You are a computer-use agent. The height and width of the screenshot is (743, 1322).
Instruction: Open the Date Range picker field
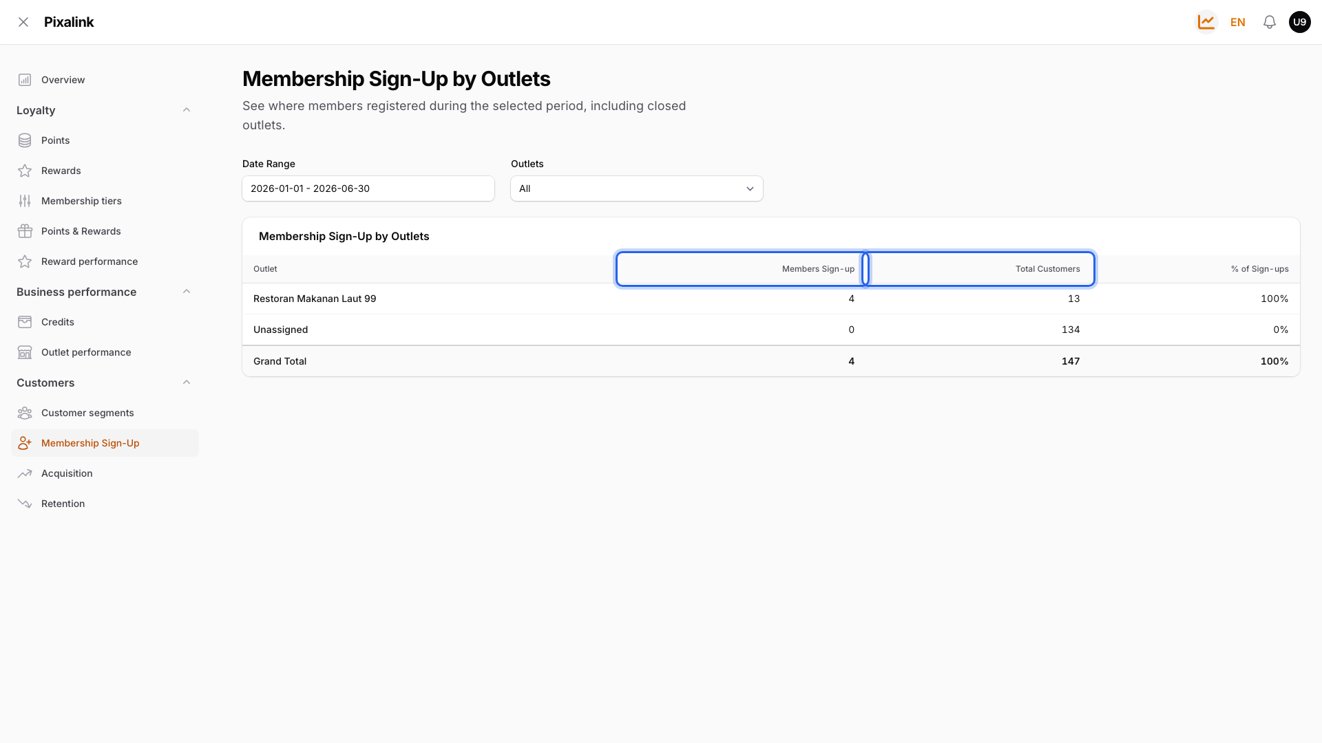368,189
